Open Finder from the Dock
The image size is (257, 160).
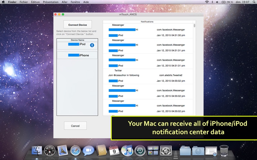point(37,150)
